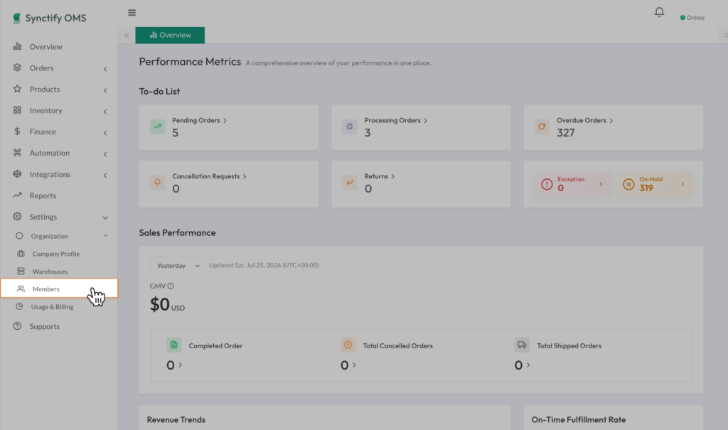Open Total Shipped Orders count arrow
Image resolution: width=728 pixels, height=430 pixels.
point(528,365)
